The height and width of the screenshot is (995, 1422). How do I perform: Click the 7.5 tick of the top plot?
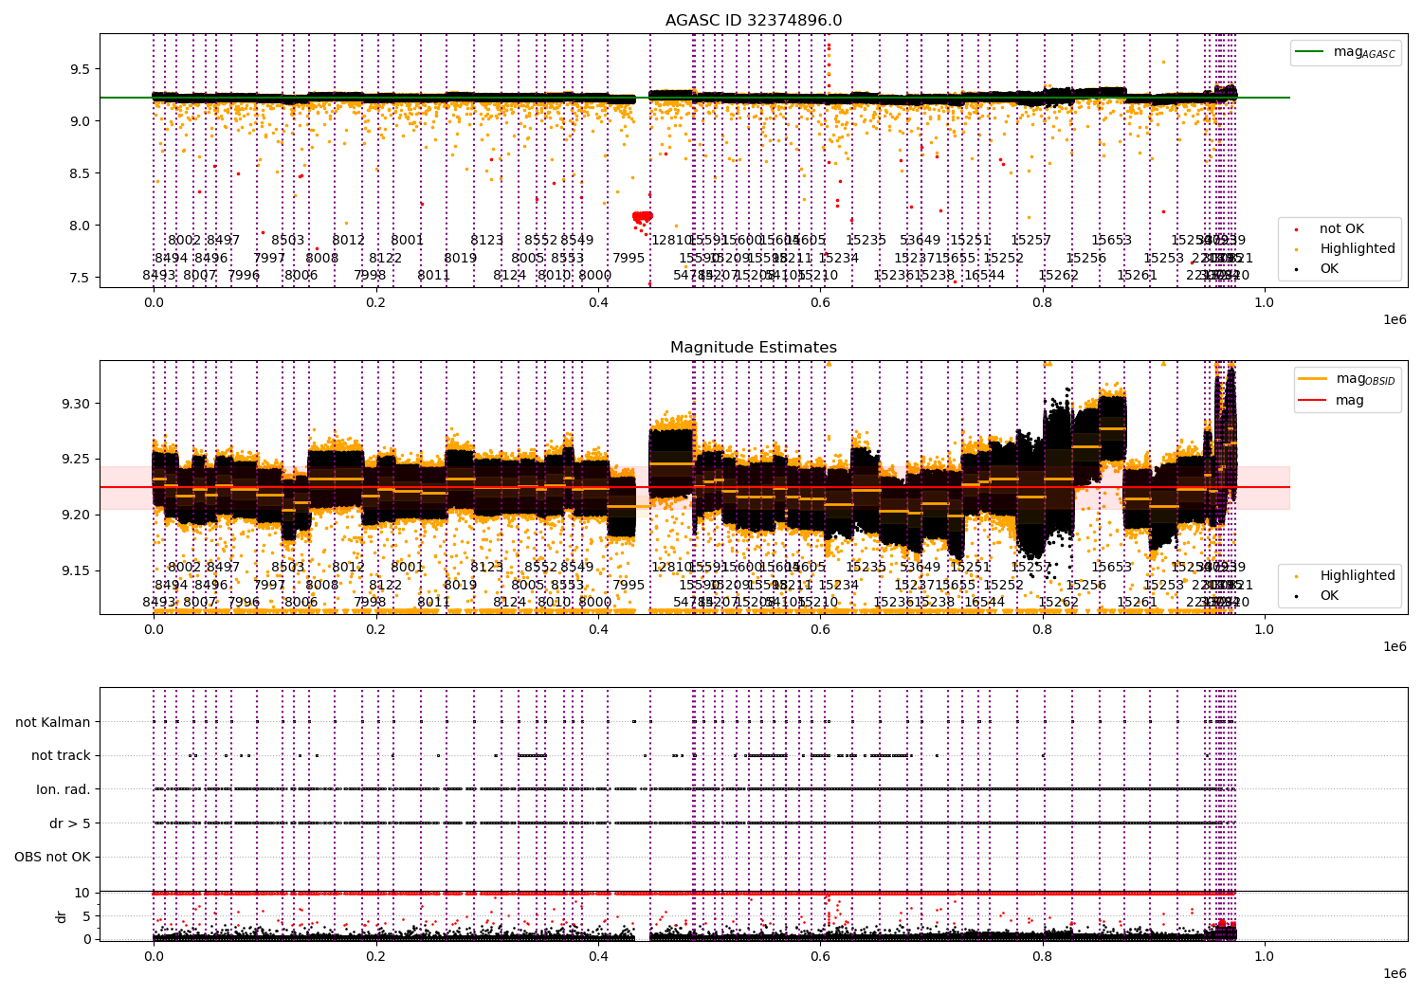tap(81, 278)
